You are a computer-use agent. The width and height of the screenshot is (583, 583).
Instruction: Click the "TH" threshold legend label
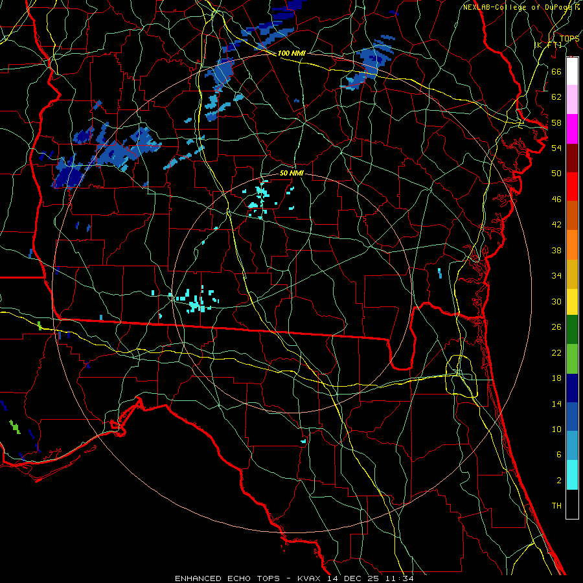(556, 506)
